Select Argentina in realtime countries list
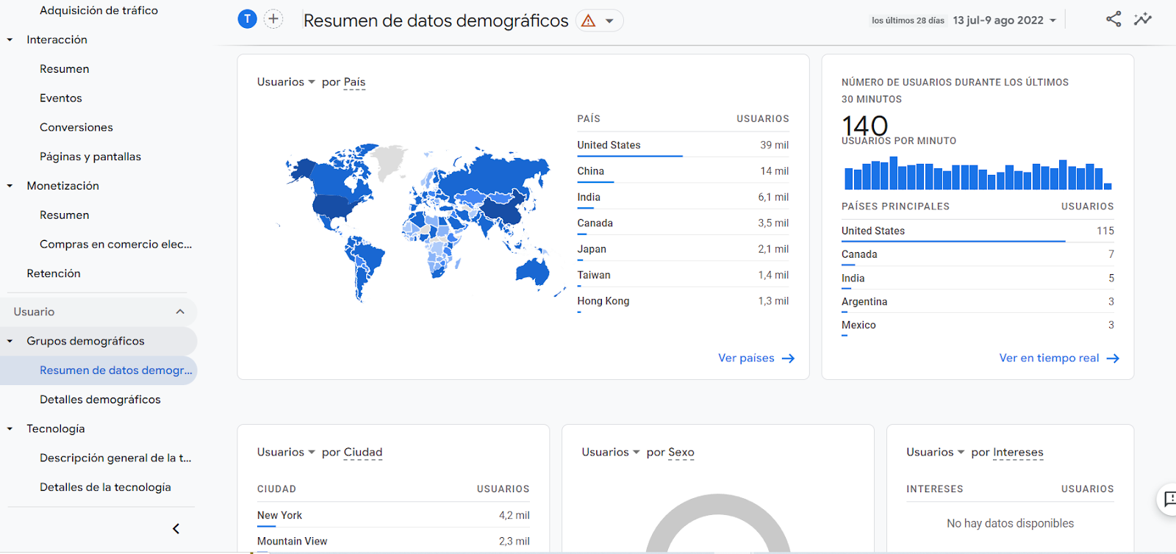Viewport: 1176px width, 554px height. [978, 301]
